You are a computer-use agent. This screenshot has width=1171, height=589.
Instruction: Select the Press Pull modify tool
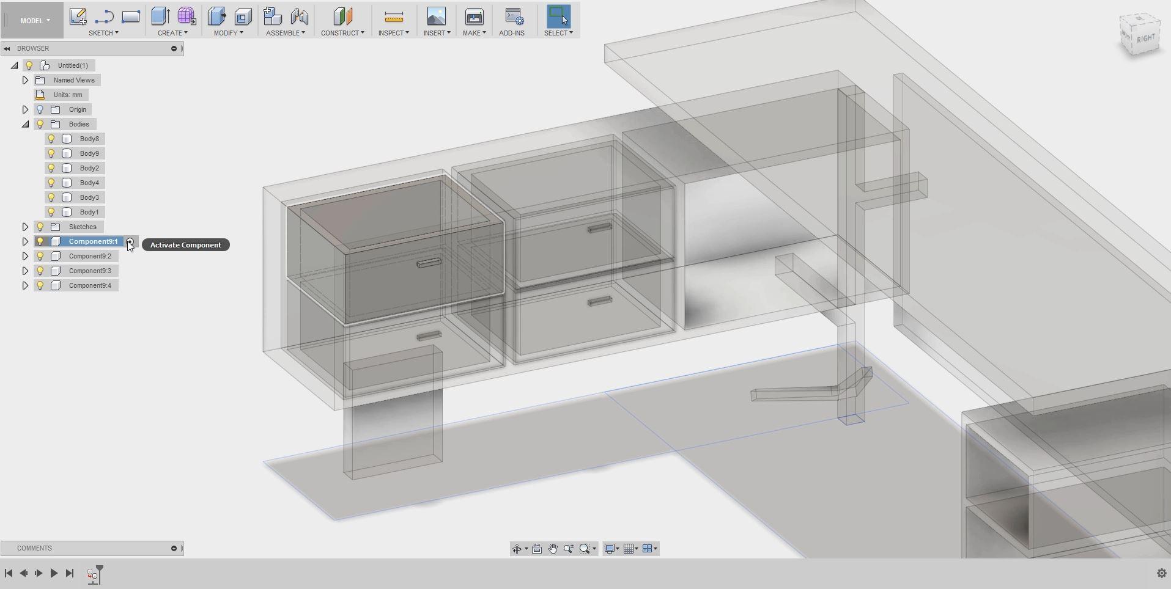(x=216, y=16)
